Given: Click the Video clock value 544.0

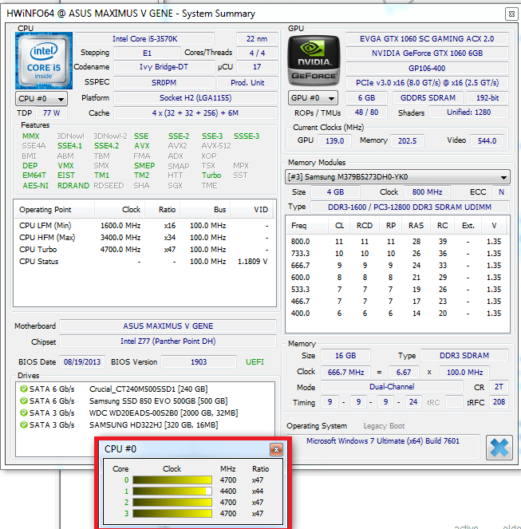Looking at the screenshot, I should (x=487, y=140).
